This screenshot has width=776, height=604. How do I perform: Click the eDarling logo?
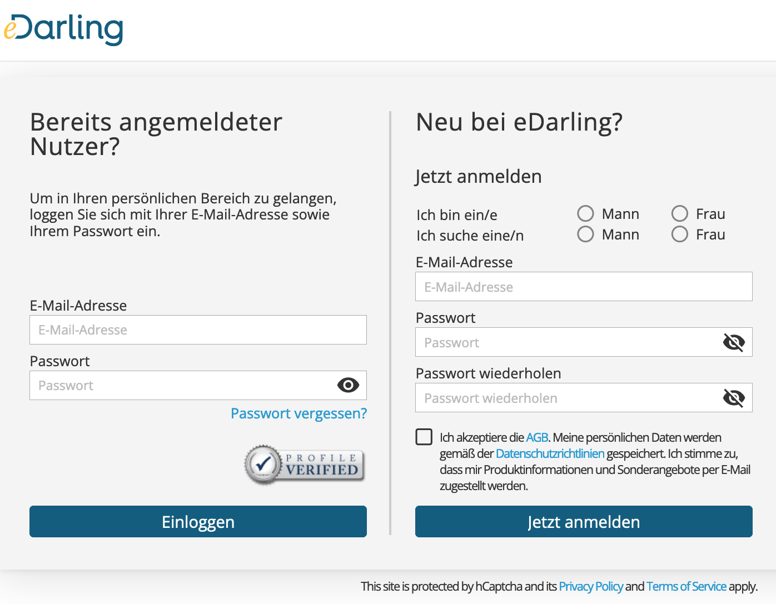63,29
